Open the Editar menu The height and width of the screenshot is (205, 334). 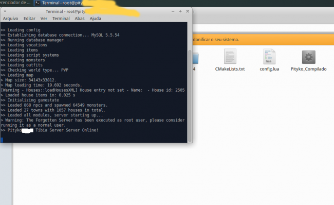coord(29,19)
